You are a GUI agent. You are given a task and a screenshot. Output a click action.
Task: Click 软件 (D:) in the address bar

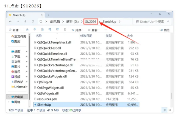(x=72, y=22)
